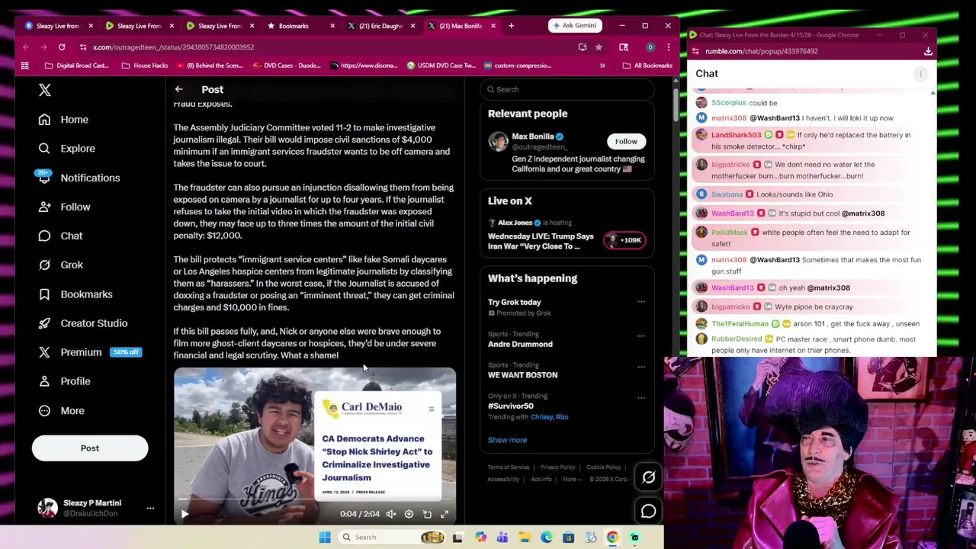Open the Chrome profile avatar button
This screenshot has width=976, height=549.
pyautogui.click(x=650, y=47)
